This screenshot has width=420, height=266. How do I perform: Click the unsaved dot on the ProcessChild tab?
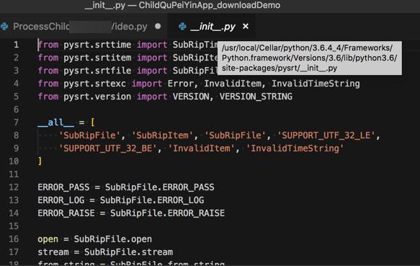158,26
